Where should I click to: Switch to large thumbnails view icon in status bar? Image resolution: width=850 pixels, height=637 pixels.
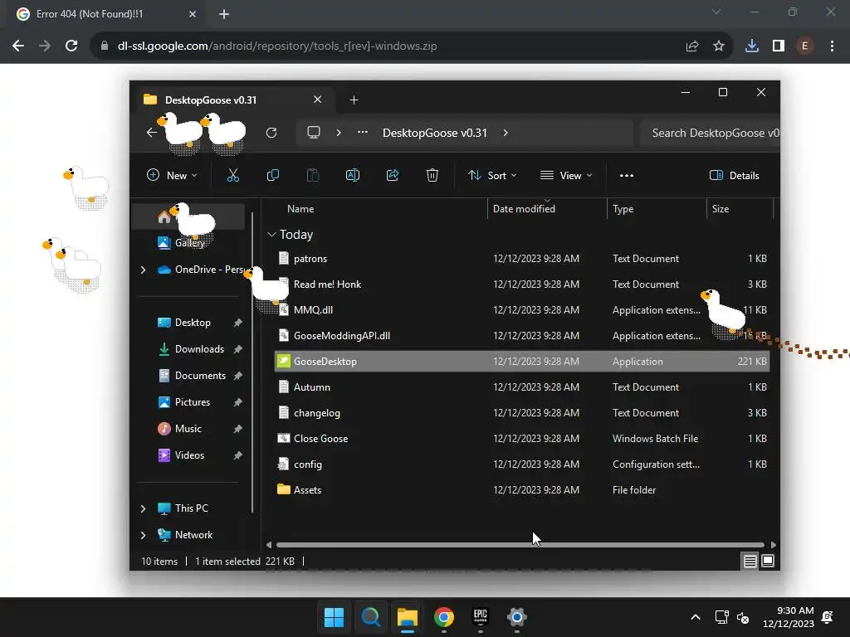click(768, 562)
